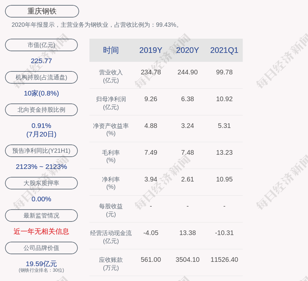This screenshot has height=281, width=308.
Task: Click the 预告净利同比(Y21H1) pill
Action: pos(41,151)
